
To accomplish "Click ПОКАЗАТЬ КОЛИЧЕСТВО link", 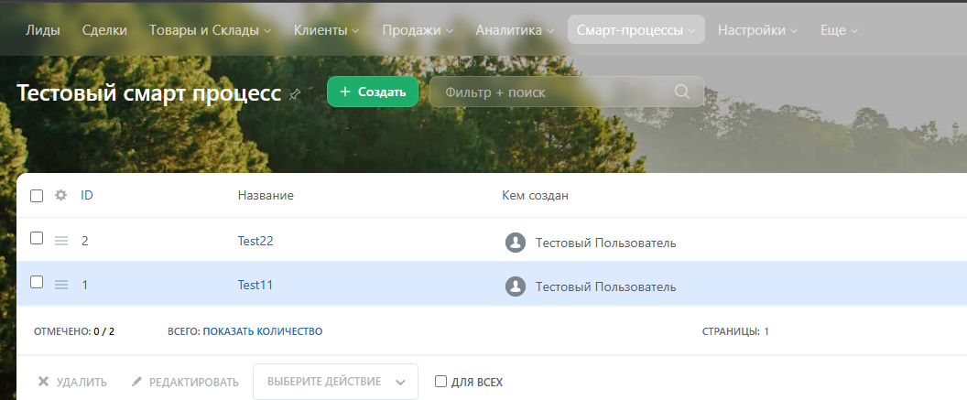I will (x=263, y=331).
